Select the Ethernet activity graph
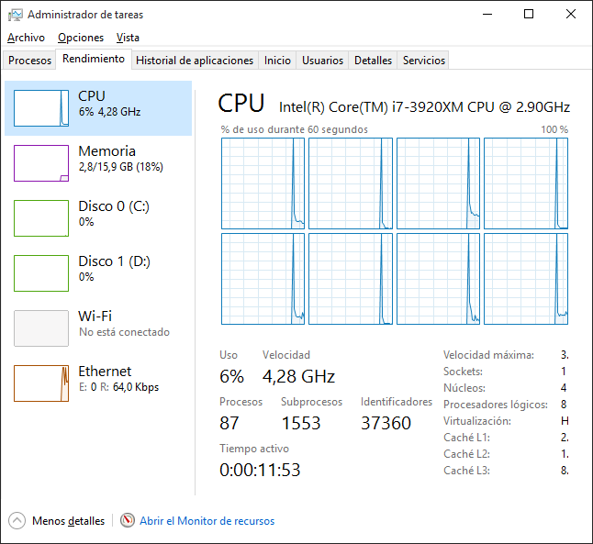This screenshot has height=544, width=593. point(41,383)
